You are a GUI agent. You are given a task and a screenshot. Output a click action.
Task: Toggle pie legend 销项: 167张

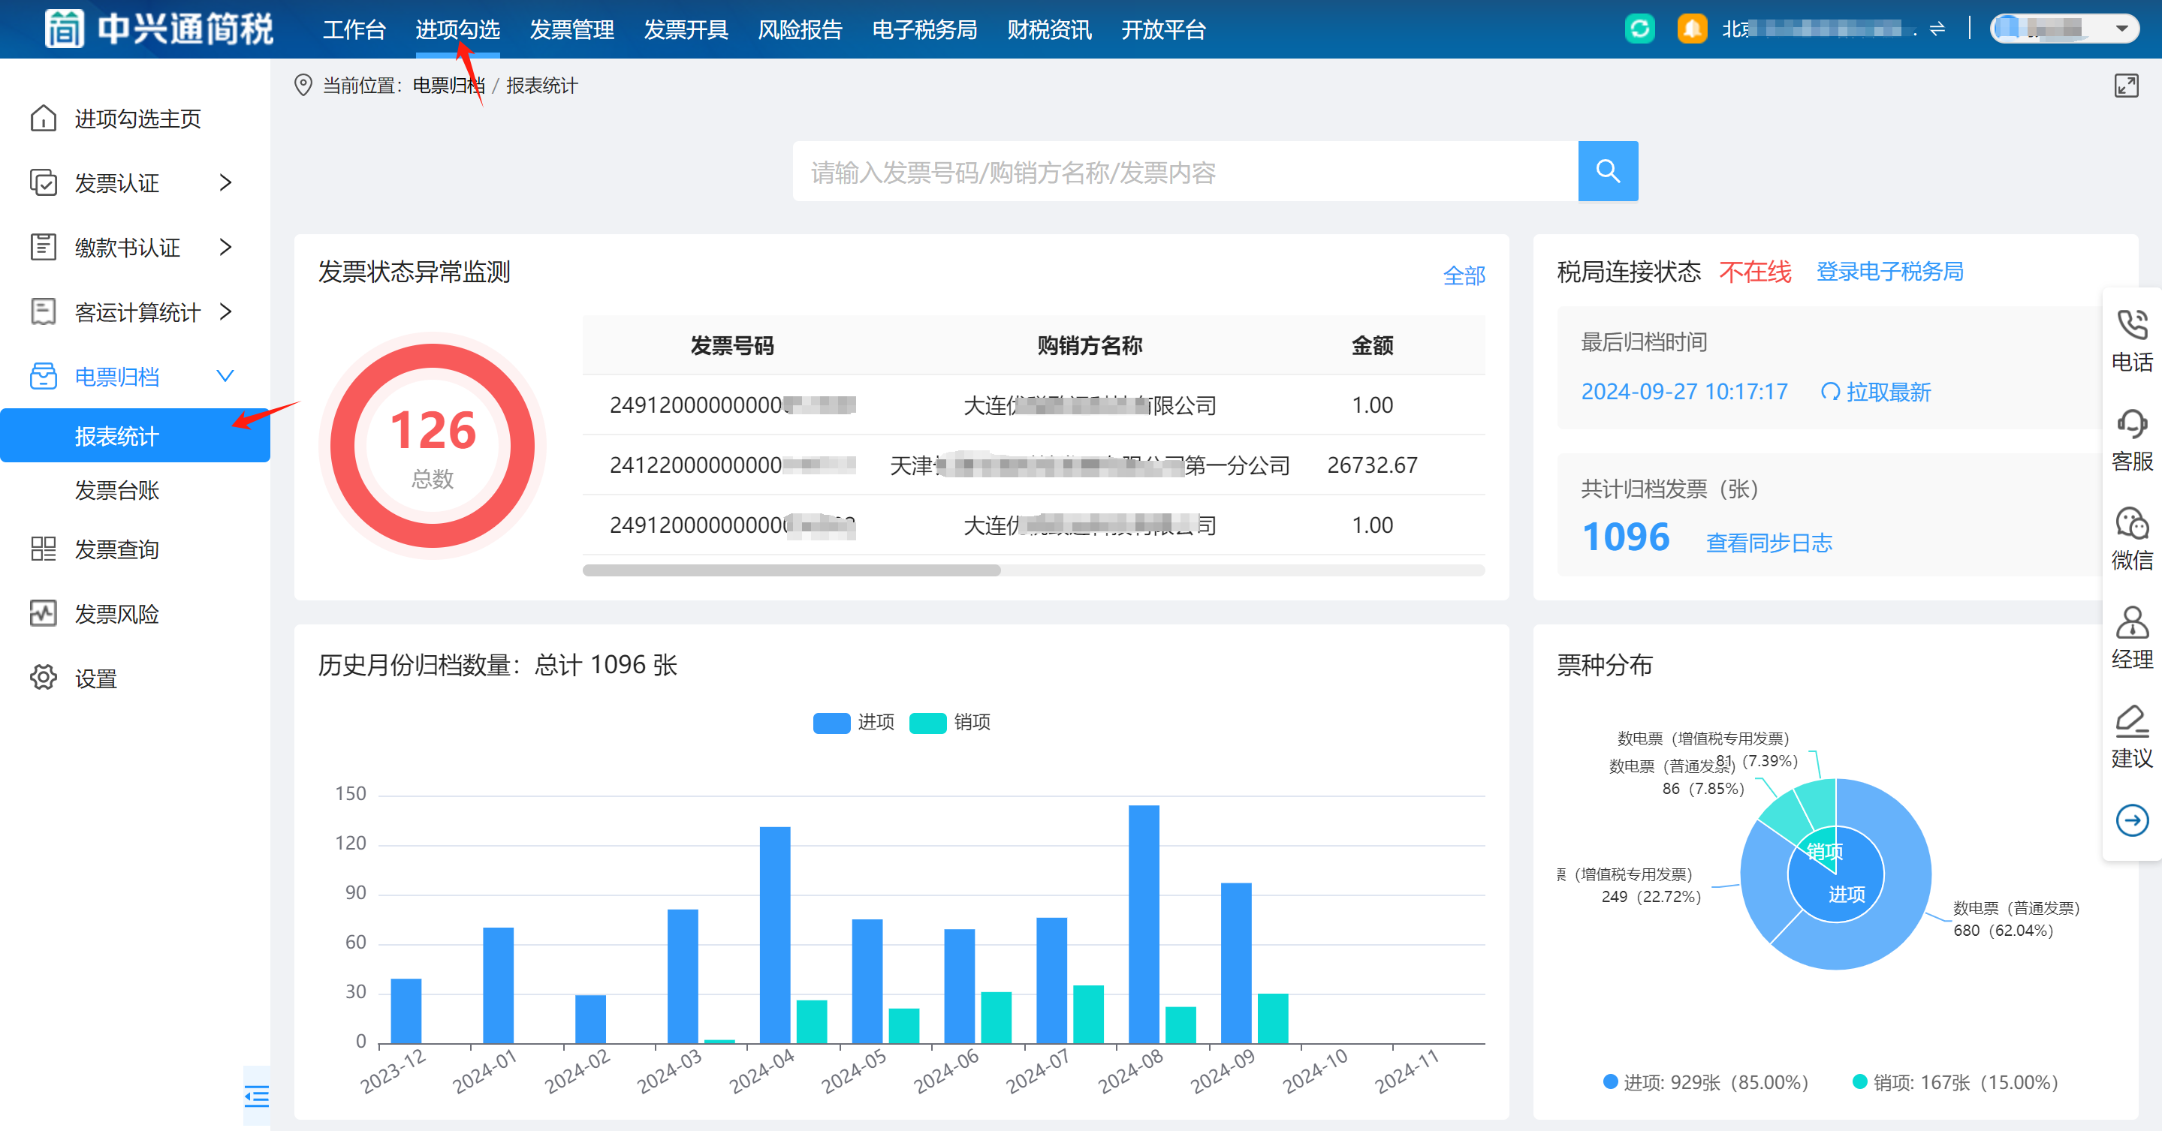click(x=1955, y=1082)
